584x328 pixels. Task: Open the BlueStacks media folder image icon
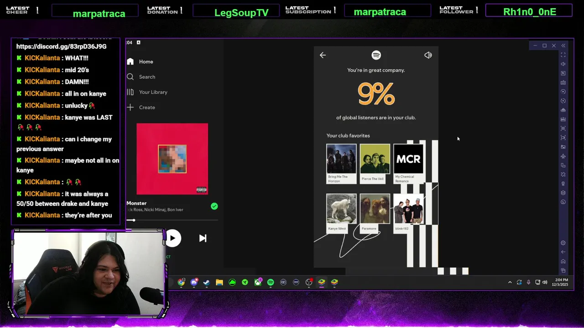click(563, 147)
